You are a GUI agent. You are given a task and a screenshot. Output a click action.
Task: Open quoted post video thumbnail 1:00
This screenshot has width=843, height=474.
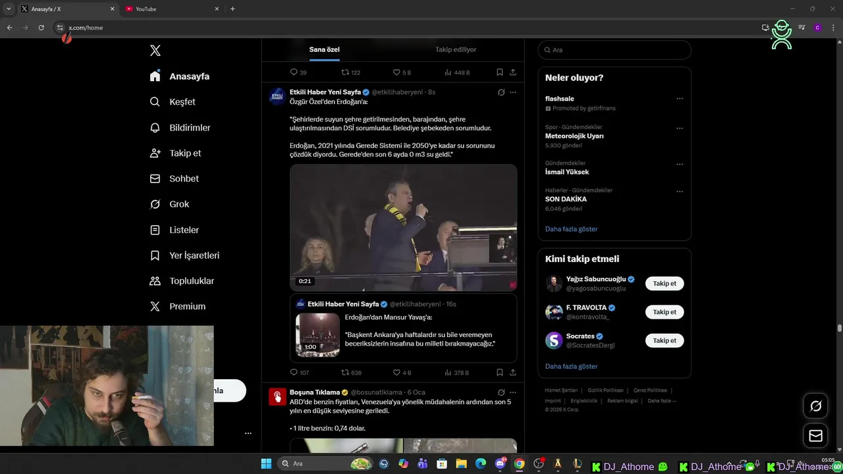coord(317,335)
